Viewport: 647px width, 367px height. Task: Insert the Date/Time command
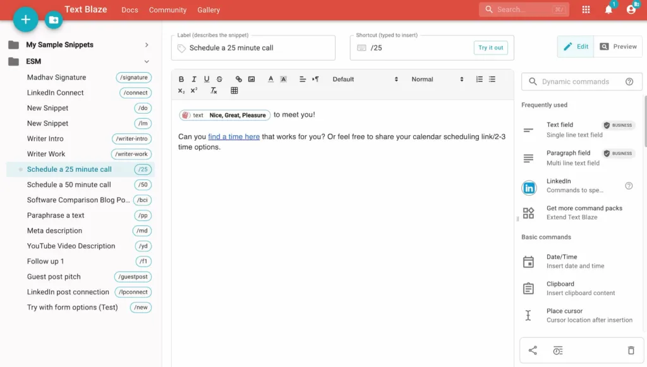point(579,262)
